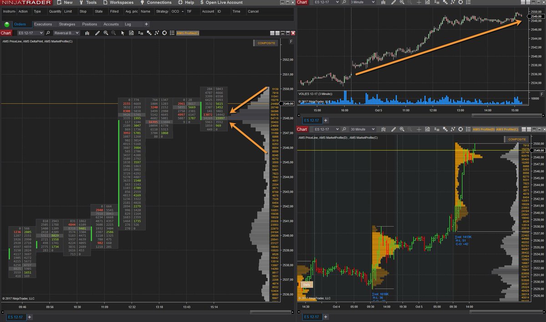This screenshot has width=546, height=322.
Task: Select drawing pencil in 30 Minute chart
Action: pyautogui.click(x=393, y=129)
